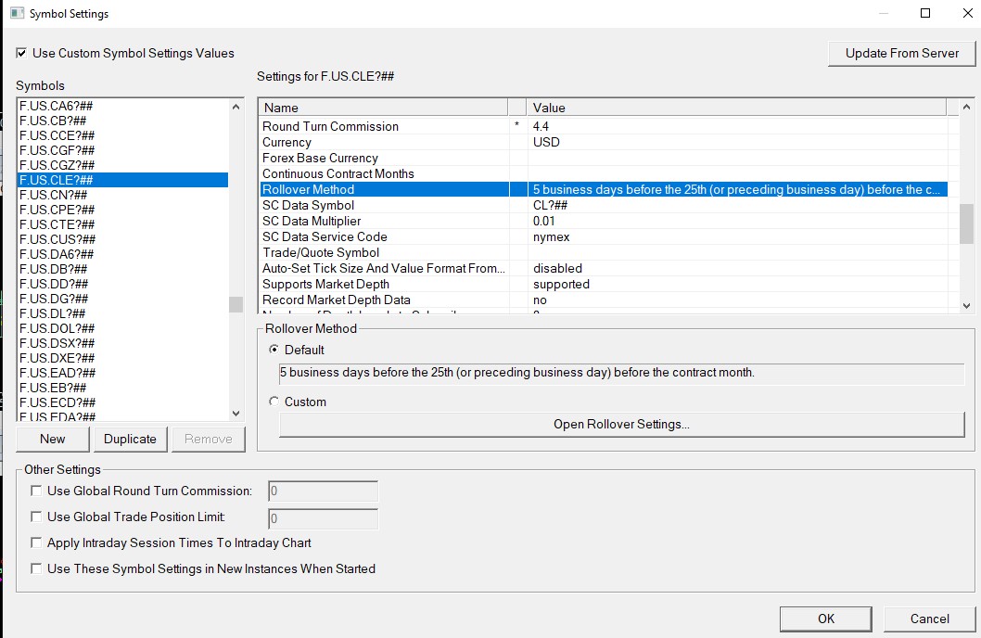Select the Trade/Quote Symbol row
Viewport: 981px width, 638px height.
coord(604,253)
